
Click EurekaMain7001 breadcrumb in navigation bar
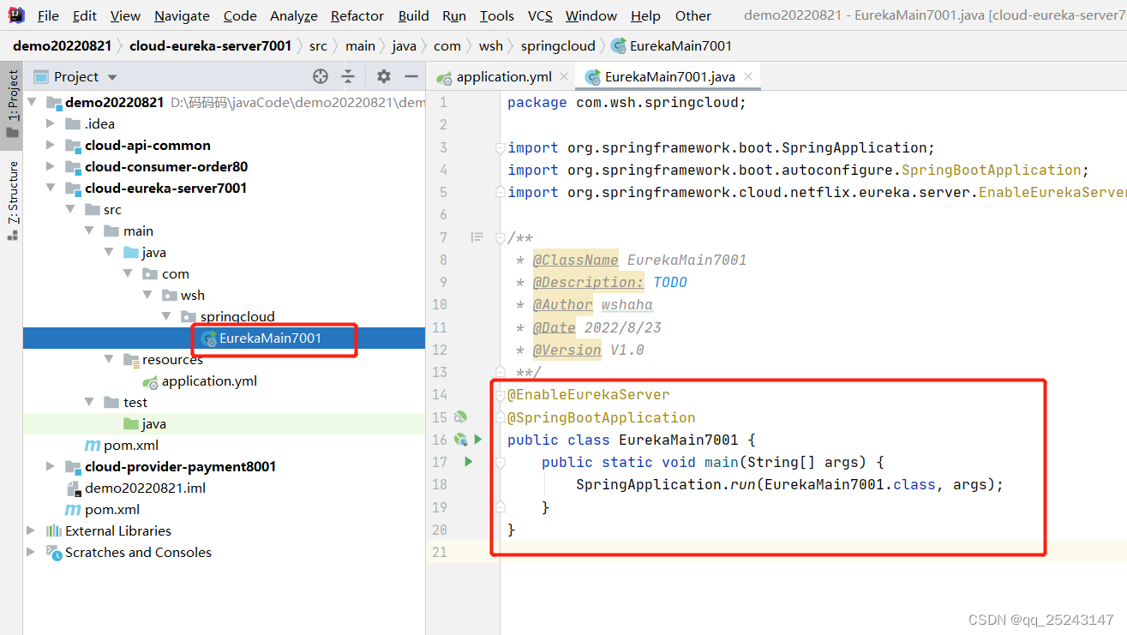[x=671, y=45]
